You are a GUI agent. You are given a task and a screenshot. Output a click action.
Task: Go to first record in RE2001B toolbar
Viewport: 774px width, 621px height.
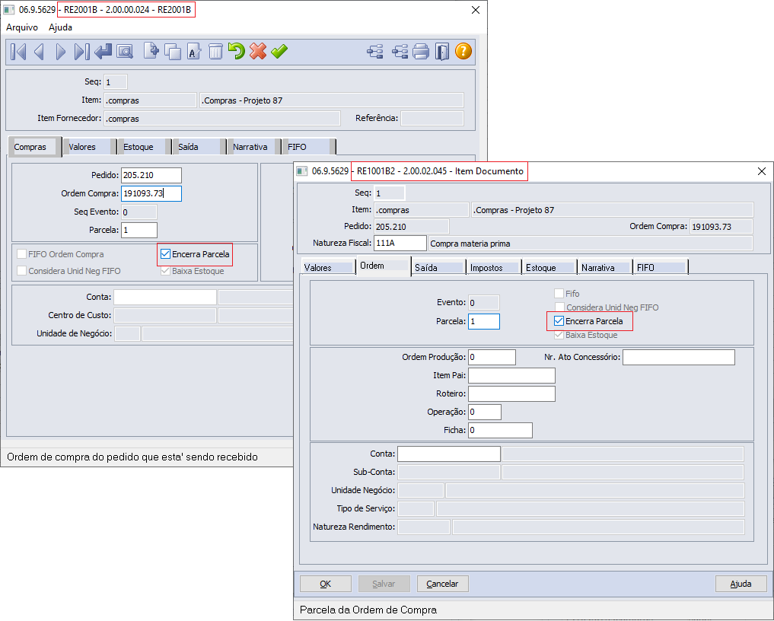click(x=18, y=51)
